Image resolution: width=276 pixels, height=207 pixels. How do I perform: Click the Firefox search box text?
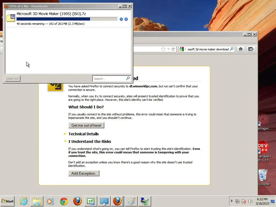(208, 49)
